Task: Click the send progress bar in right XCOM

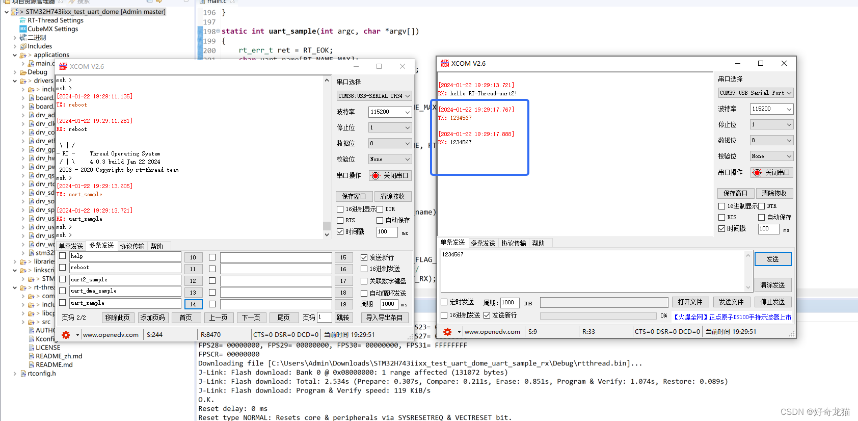Action: click(599, 315)
